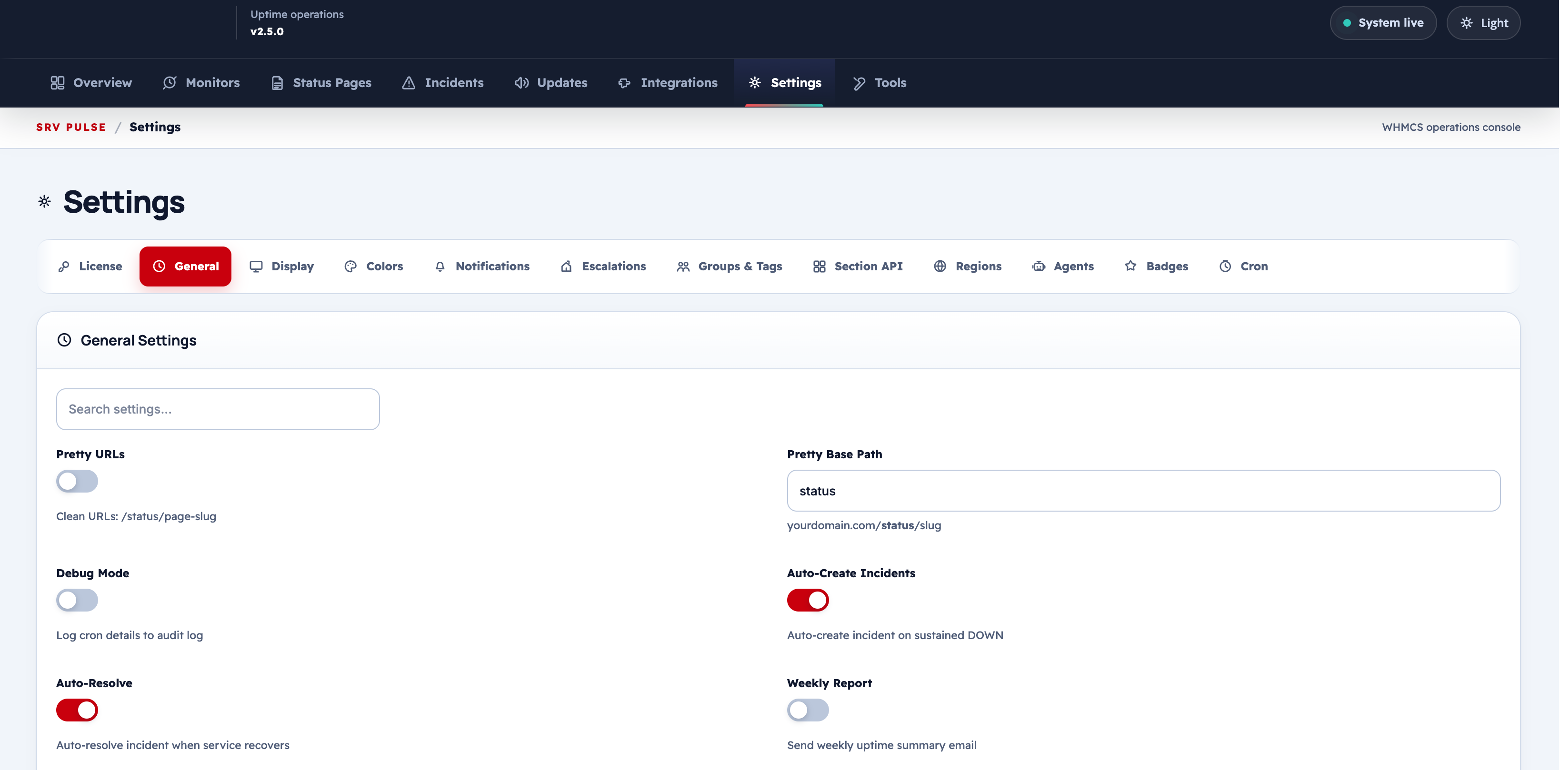The image size is (1560, 770).
Task: Click the Incidents warning triangle icon
Action: click(409, 83)
